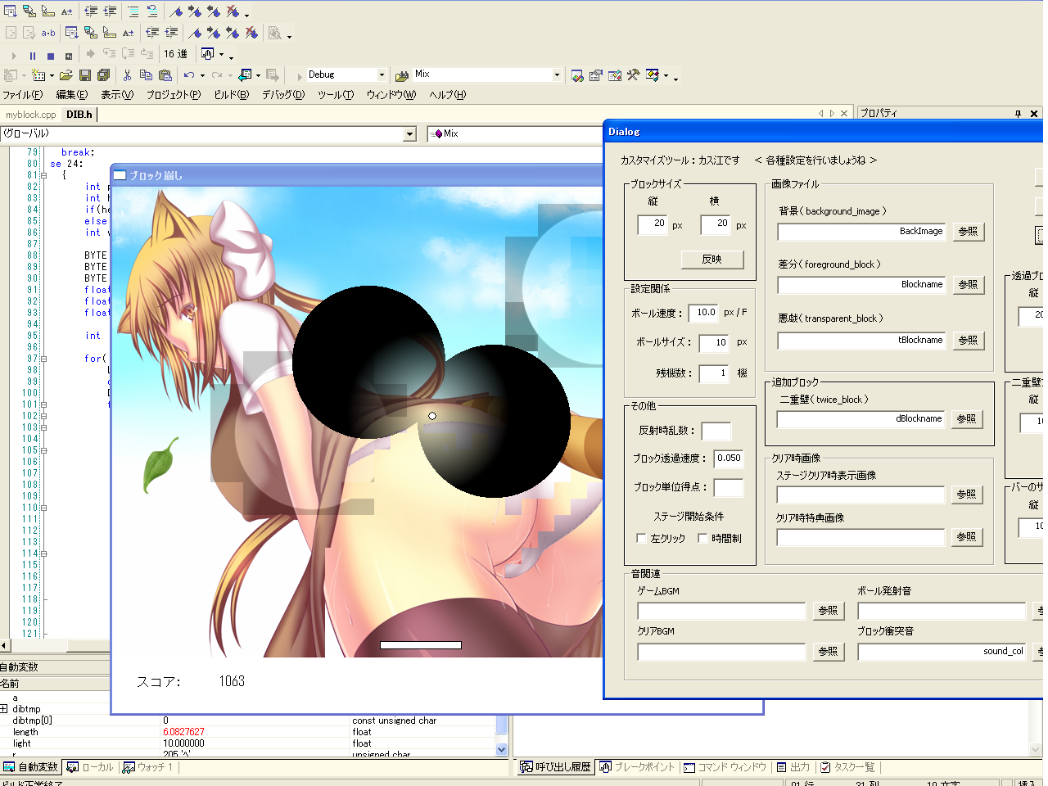This screenshot has width=1048, height=786.
Task: Toggle the 左クリック checkbox
Action: [x=642, y=538]
